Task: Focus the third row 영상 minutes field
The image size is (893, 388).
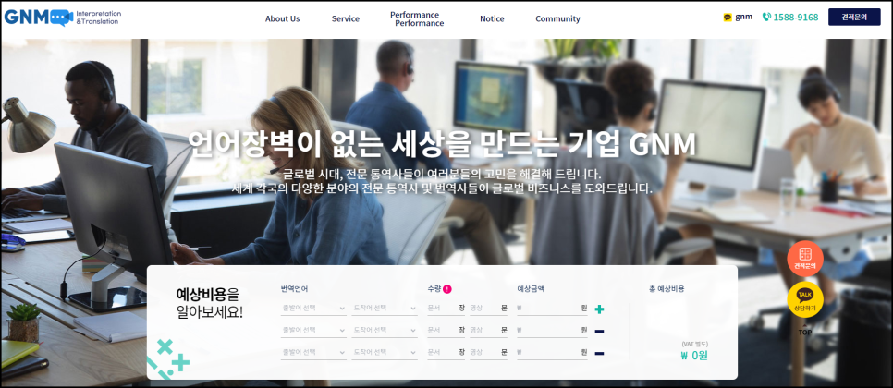Action: click(x=488, y=352)
